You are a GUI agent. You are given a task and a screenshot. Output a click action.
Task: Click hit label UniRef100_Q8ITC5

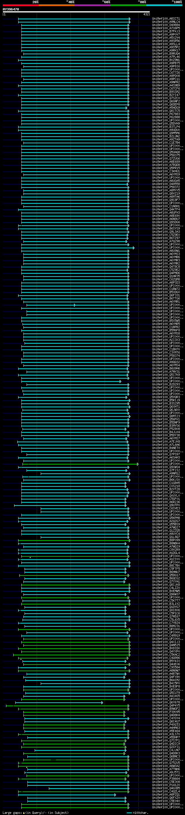pyautogui.click(x=166, y=111)
